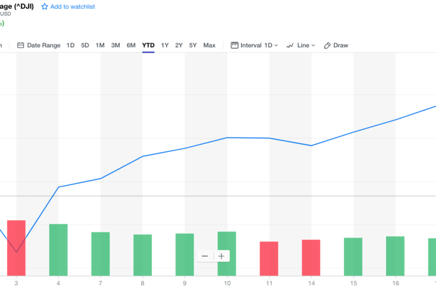Click the green volume bar above 10
436x291 pixels.
tap(227, 244)
